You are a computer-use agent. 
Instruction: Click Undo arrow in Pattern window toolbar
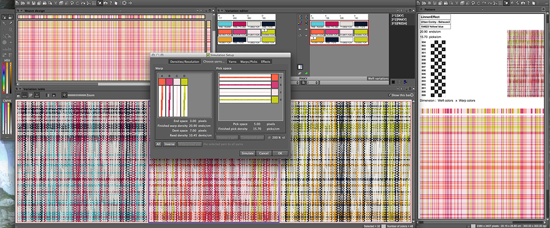473,3
